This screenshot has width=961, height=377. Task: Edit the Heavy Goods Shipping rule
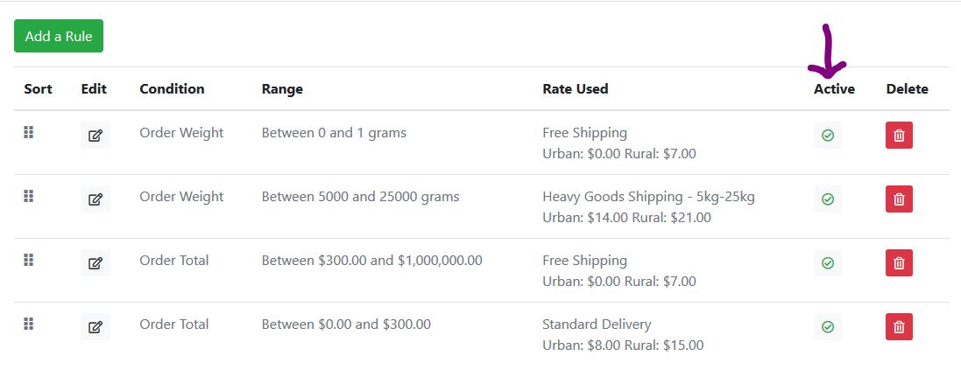coord(95,199)
